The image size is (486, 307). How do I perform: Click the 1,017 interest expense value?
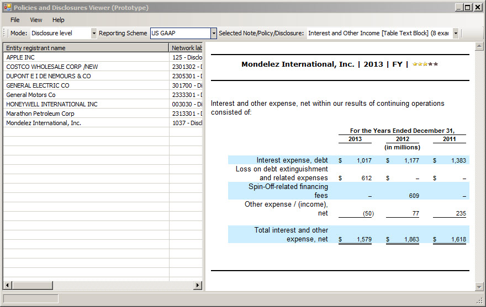pyautogui.click(x=364, y=160)
